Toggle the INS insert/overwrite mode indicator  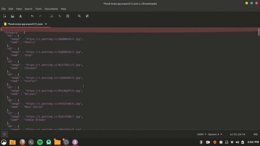tap(256, 134)
